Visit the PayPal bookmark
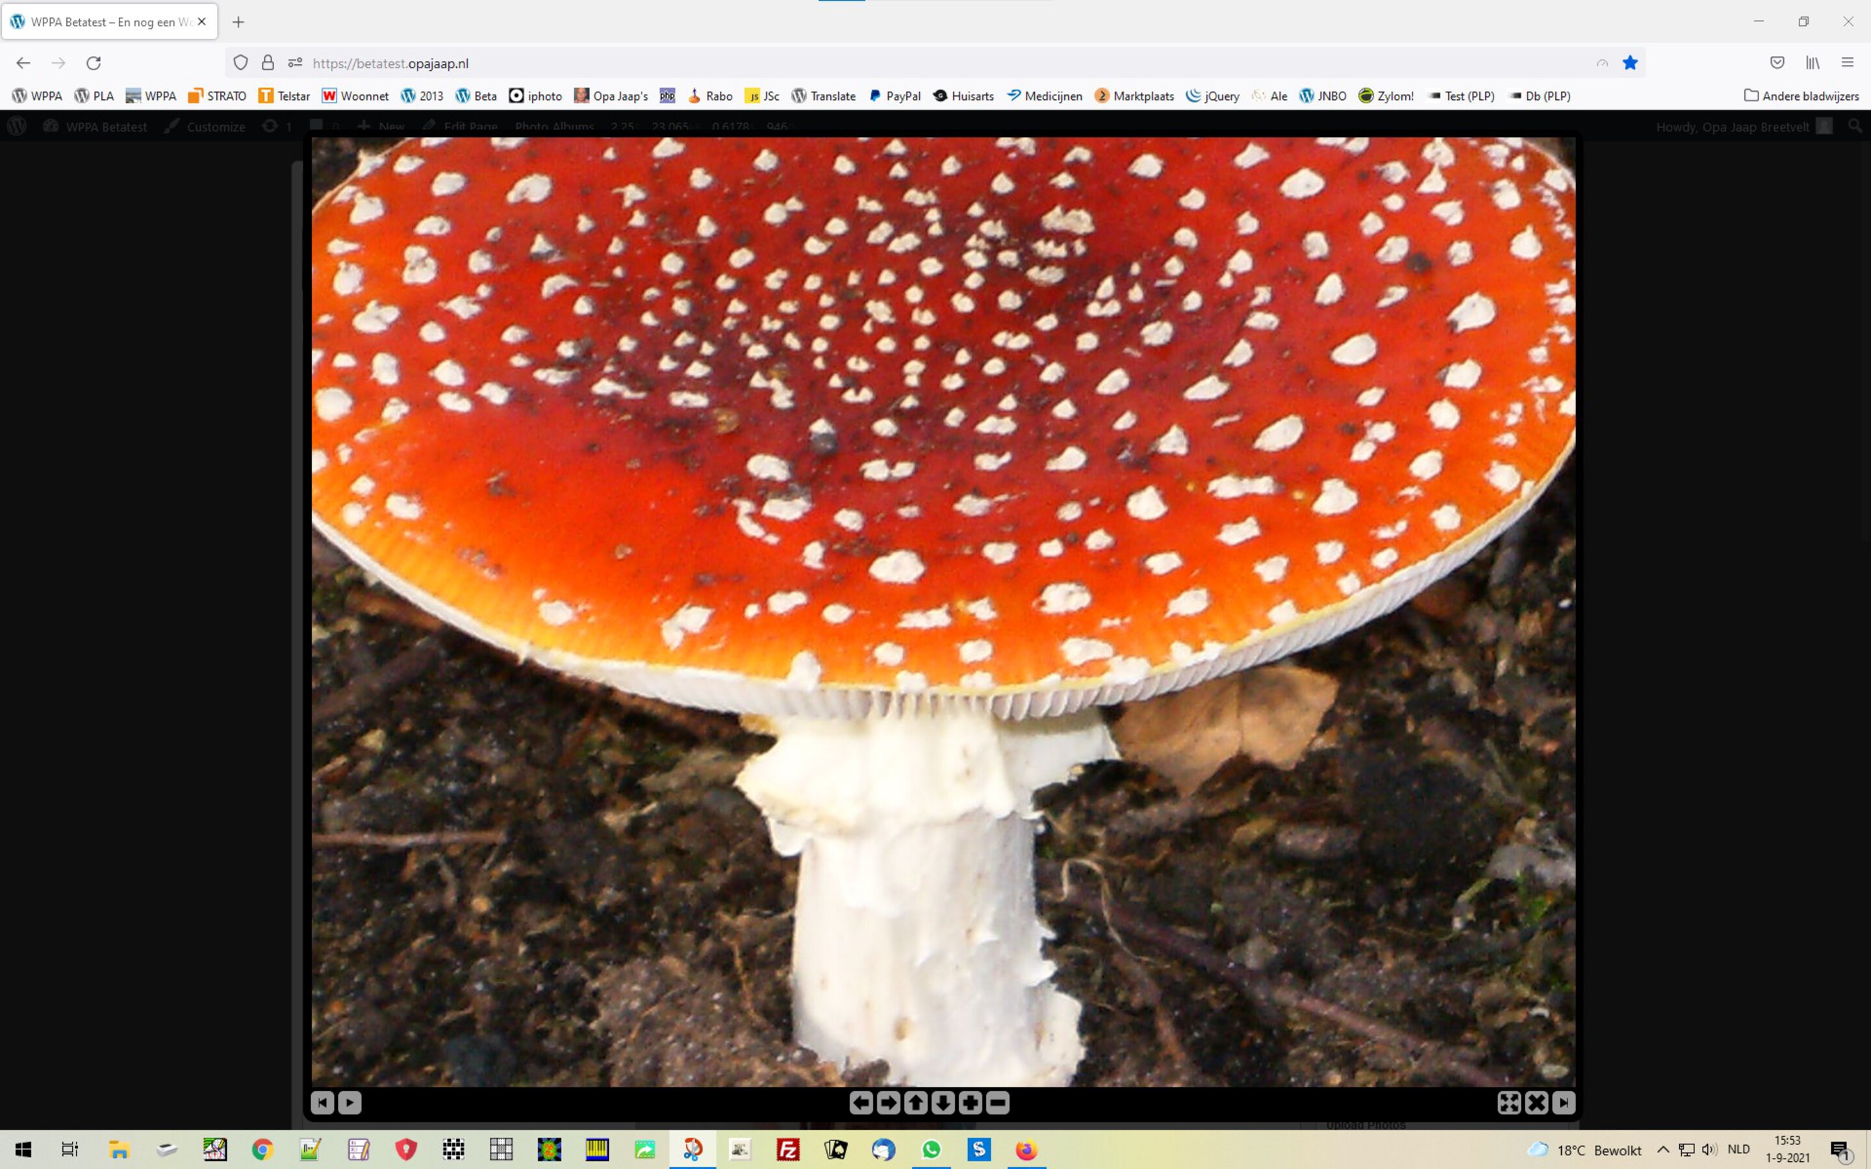 [x=895, y=95]
